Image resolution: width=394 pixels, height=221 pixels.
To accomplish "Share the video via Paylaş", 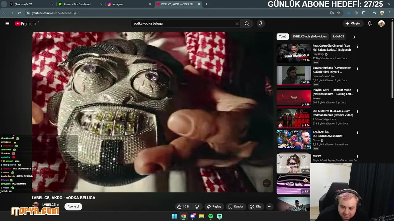I will (214, 207).
